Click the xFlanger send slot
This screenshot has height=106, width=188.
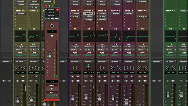89,20
